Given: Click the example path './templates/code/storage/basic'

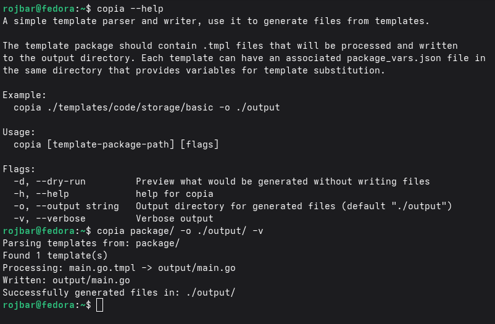Looking at the screenshot, I should 127,107.
